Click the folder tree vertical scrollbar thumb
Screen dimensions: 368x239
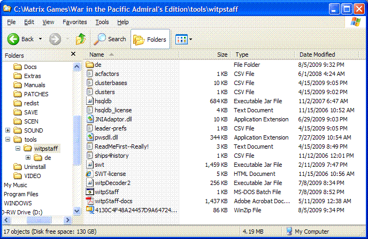click(76, 140)
